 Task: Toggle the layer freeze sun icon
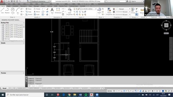[76, 9]
